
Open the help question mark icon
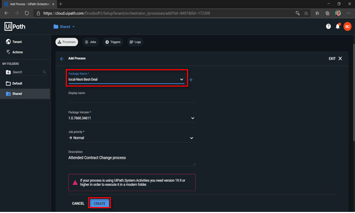coord(328,27)
